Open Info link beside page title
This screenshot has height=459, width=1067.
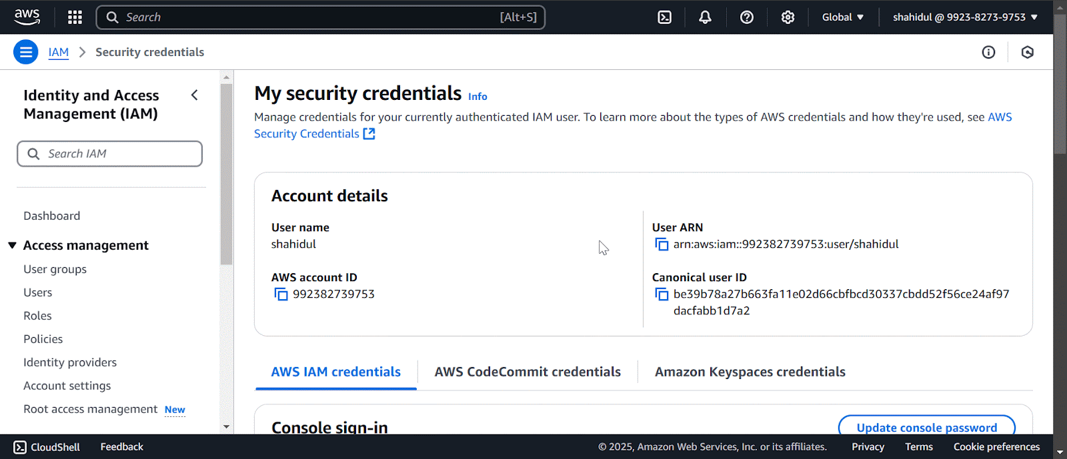pyautogui.click(x=477, y=97)
